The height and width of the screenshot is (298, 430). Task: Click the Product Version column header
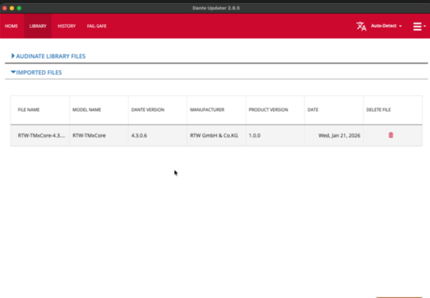click(x=268, y=109)
